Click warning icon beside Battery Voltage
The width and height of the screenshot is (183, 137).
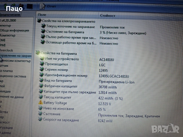click(41, 102)
